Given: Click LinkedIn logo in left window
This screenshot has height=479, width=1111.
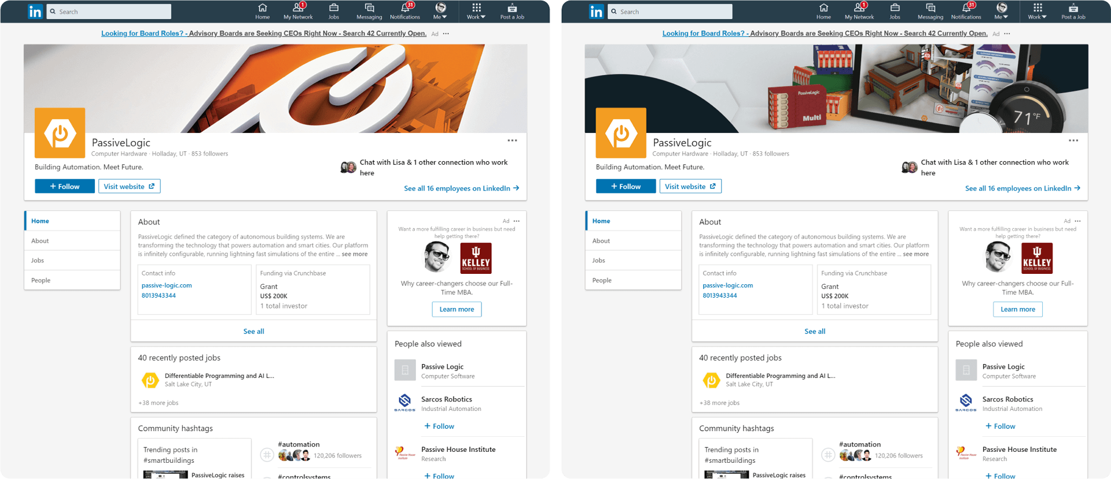Looking at the screenshot, I should (x=35, y=12).
